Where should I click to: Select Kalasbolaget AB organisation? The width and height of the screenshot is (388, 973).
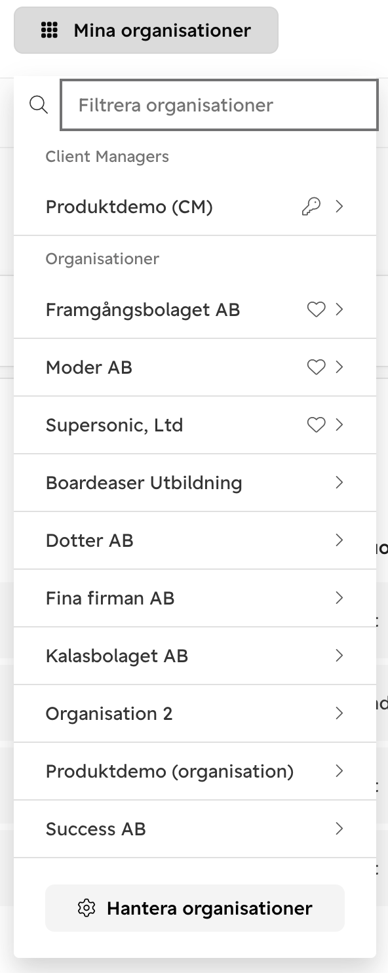click(x=195, y=656)
